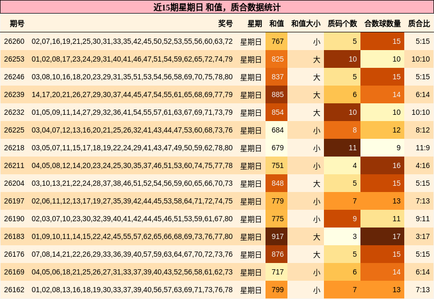Click the sum value 885 cell
The height and width of the screenshot is (299, 434).
click(276, 94)
